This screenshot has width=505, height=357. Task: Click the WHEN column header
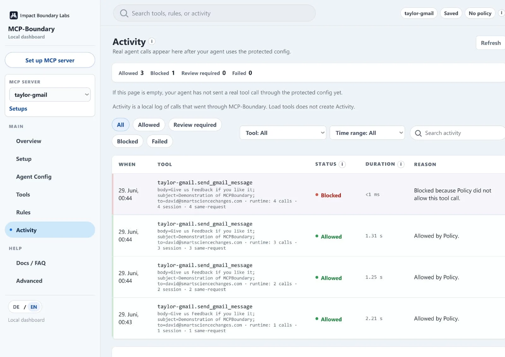coord(127,164)
